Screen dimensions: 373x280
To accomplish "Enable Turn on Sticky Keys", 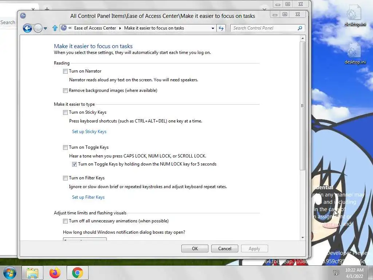I will tap(65, 112).
